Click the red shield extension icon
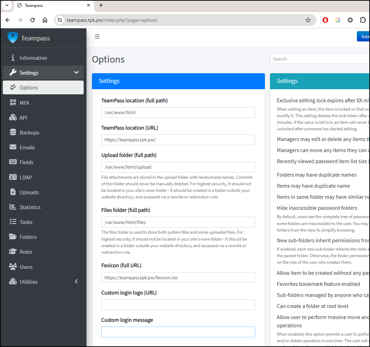 [325, 20]
